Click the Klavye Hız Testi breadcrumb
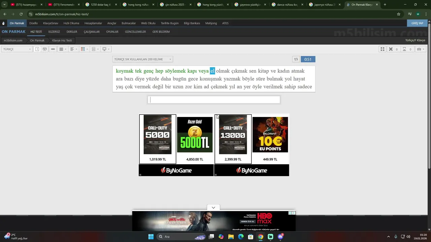431x242 pixels. coord(62,40)
